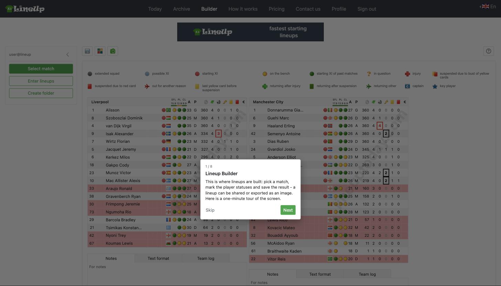The width and height of the screenshot is (501, 286).
Task: Click the minutes stopwatch column icon in Liverpool table
Action: tap(206, 102)
